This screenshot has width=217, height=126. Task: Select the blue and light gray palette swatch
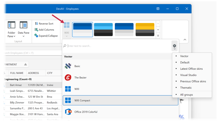(82, 30)
